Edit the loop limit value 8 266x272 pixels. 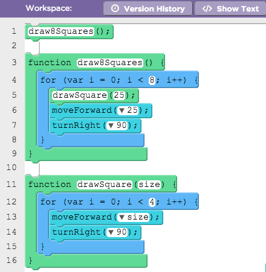click(x=152, y=80)
